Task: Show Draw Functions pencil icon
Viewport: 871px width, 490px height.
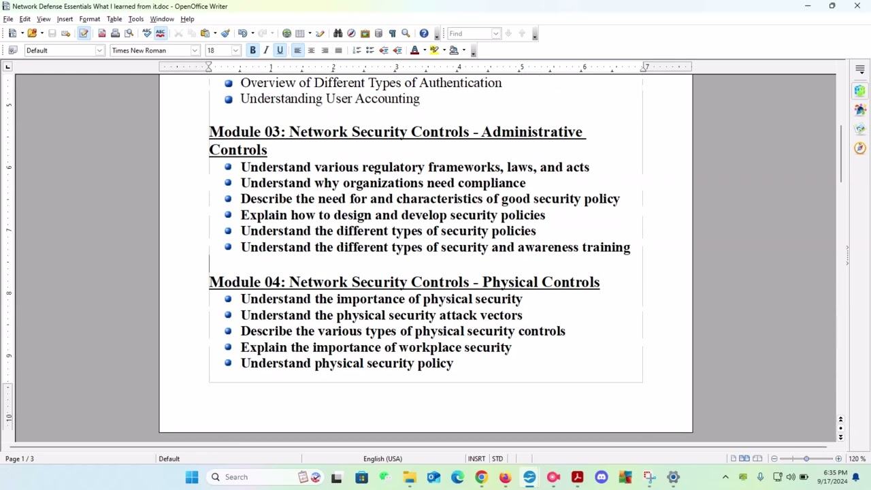Action: point(320,33)
